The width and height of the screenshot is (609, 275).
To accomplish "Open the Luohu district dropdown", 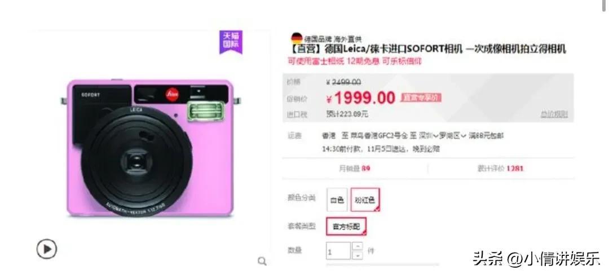I will [453, 136].
